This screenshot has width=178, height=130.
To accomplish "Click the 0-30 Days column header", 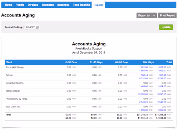I will pyautogui.click(x=71, y=62).
